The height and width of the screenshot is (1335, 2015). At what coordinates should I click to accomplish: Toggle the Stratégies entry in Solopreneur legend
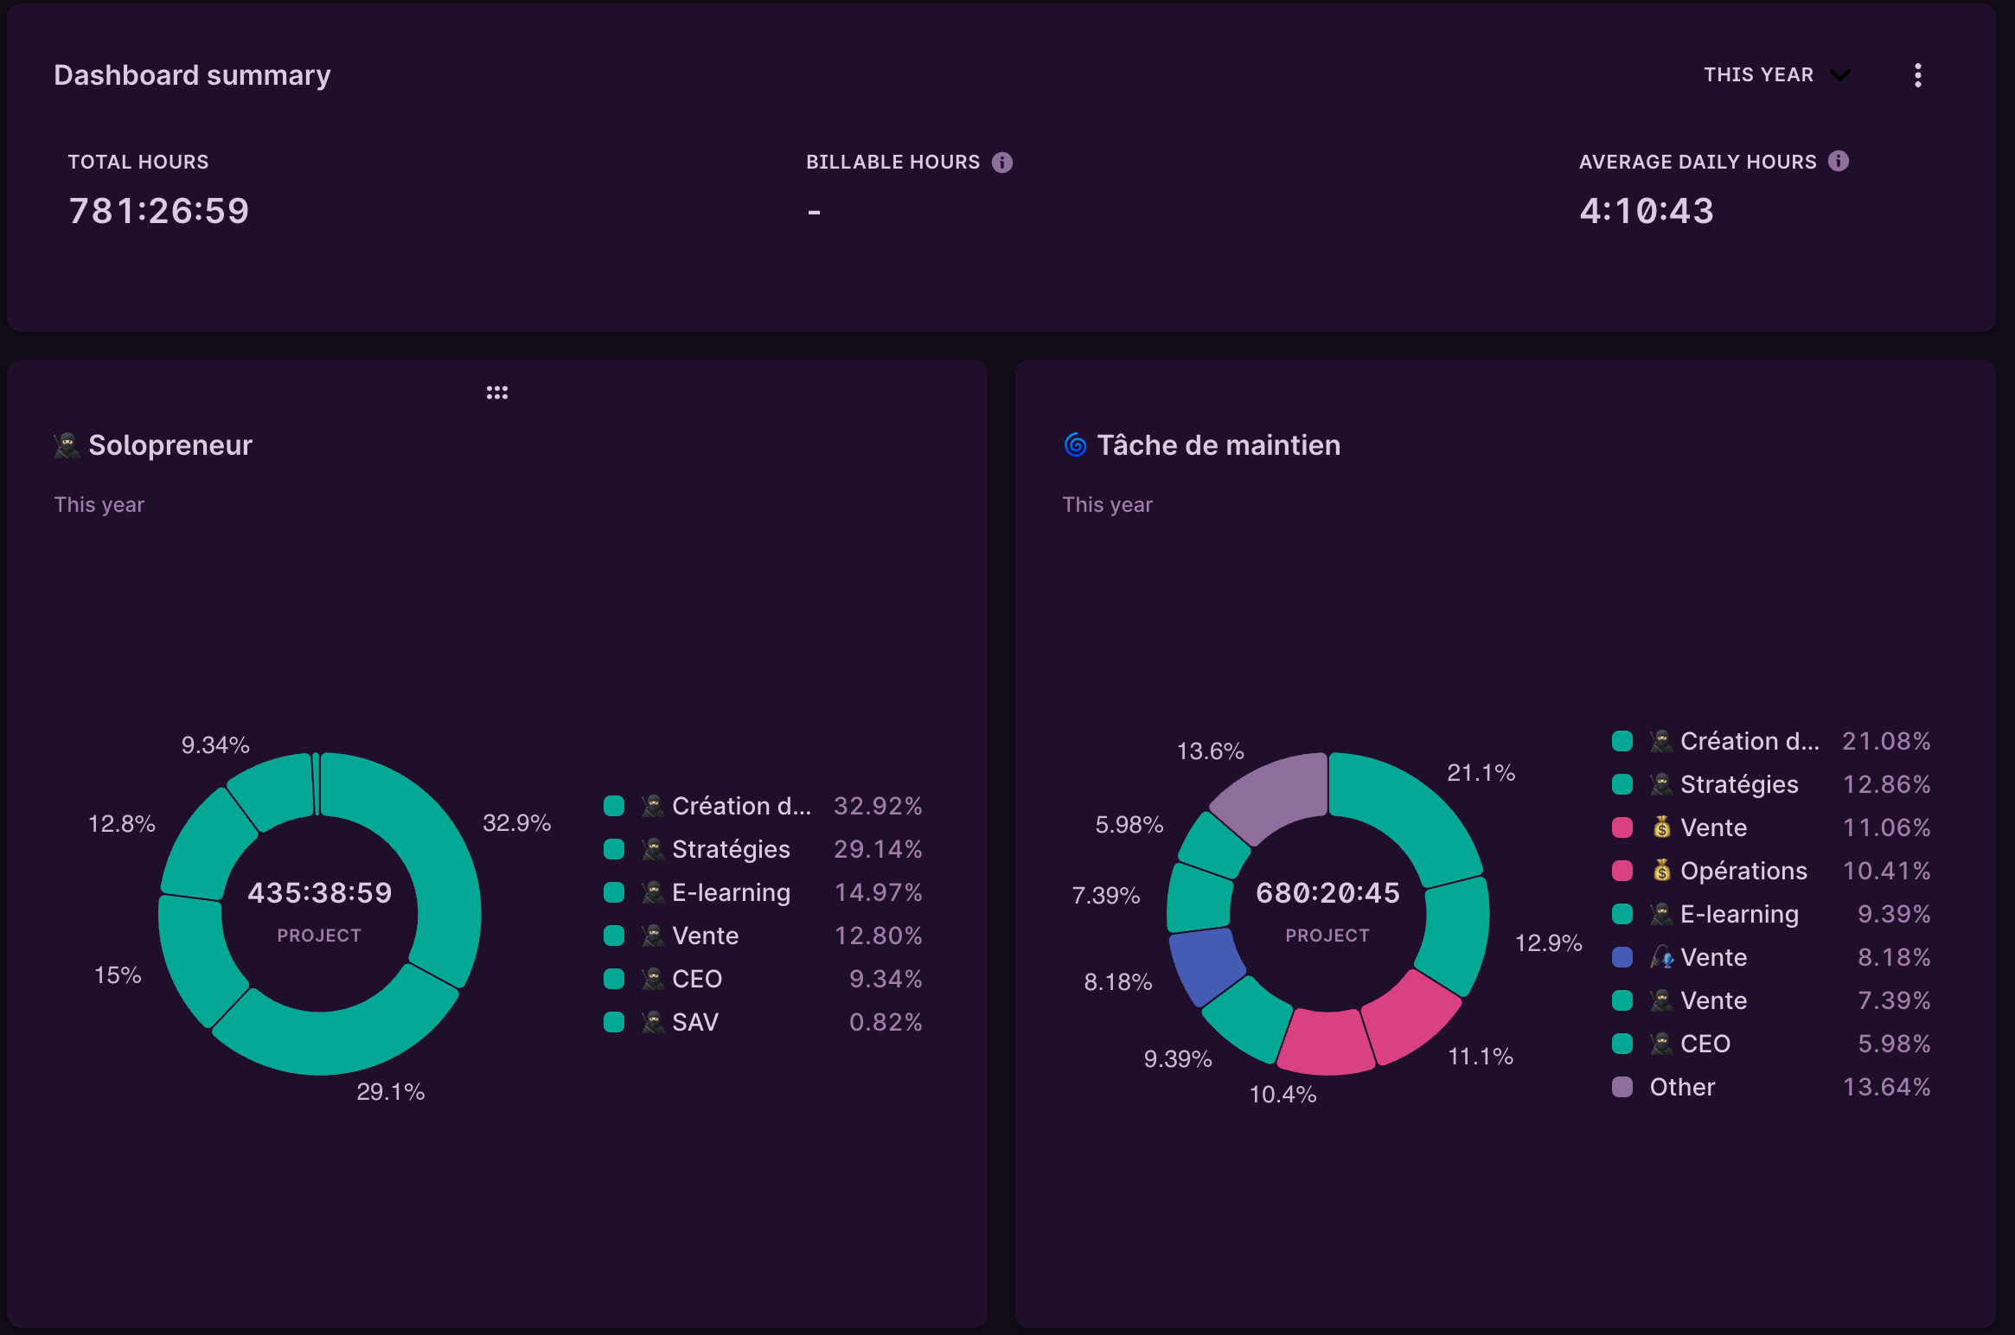click(x=730, y=848)
